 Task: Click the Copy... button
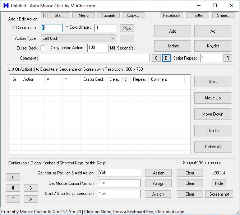point(133,15)
